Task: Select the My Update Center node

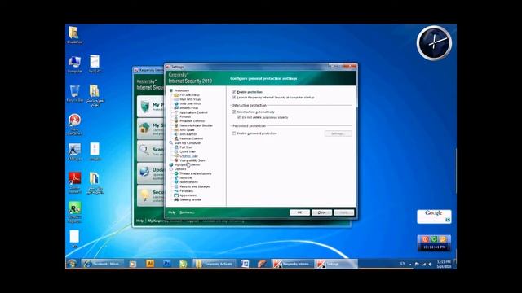Action: pos(187,164)
